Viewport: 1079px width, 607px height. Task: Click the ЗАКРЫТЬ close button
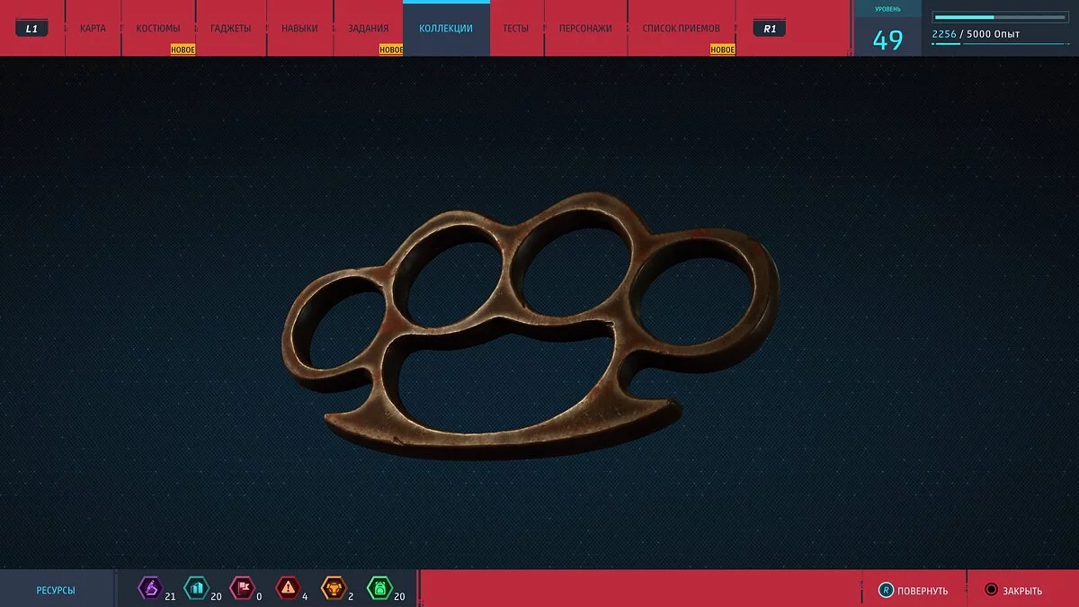[1013, 590]
